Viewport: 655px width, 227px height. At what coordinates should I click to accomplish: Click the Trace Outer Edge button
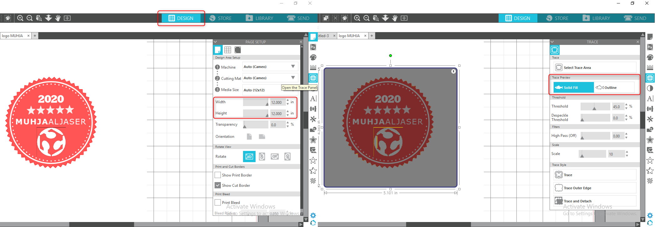595,188
